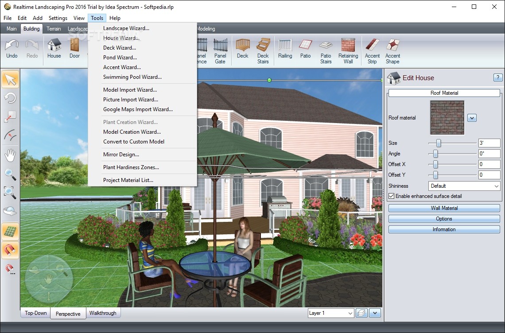Click the rotate tool in left sidebar
The height and width of the screenshot is (333, 505).
click(10, 97)
